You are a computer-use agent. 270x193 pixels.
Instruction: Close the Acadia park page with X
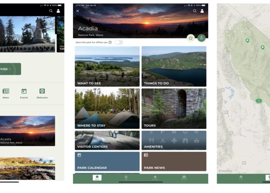(78, 11)
